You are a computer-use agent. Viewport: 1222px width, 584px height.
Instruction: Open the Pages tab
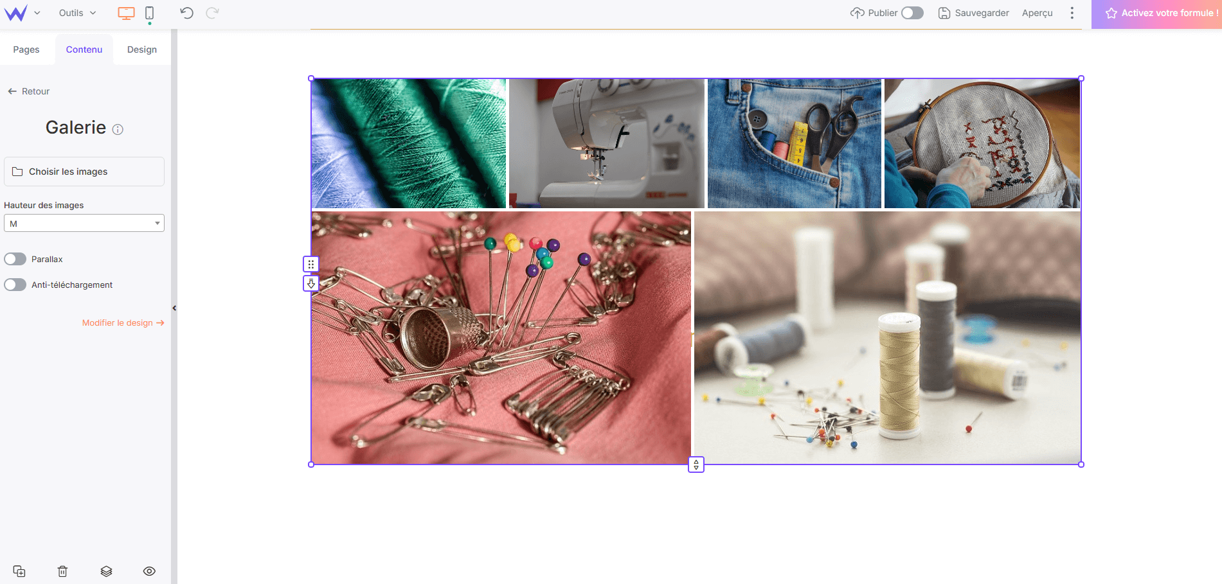click(x=26, y=49)
